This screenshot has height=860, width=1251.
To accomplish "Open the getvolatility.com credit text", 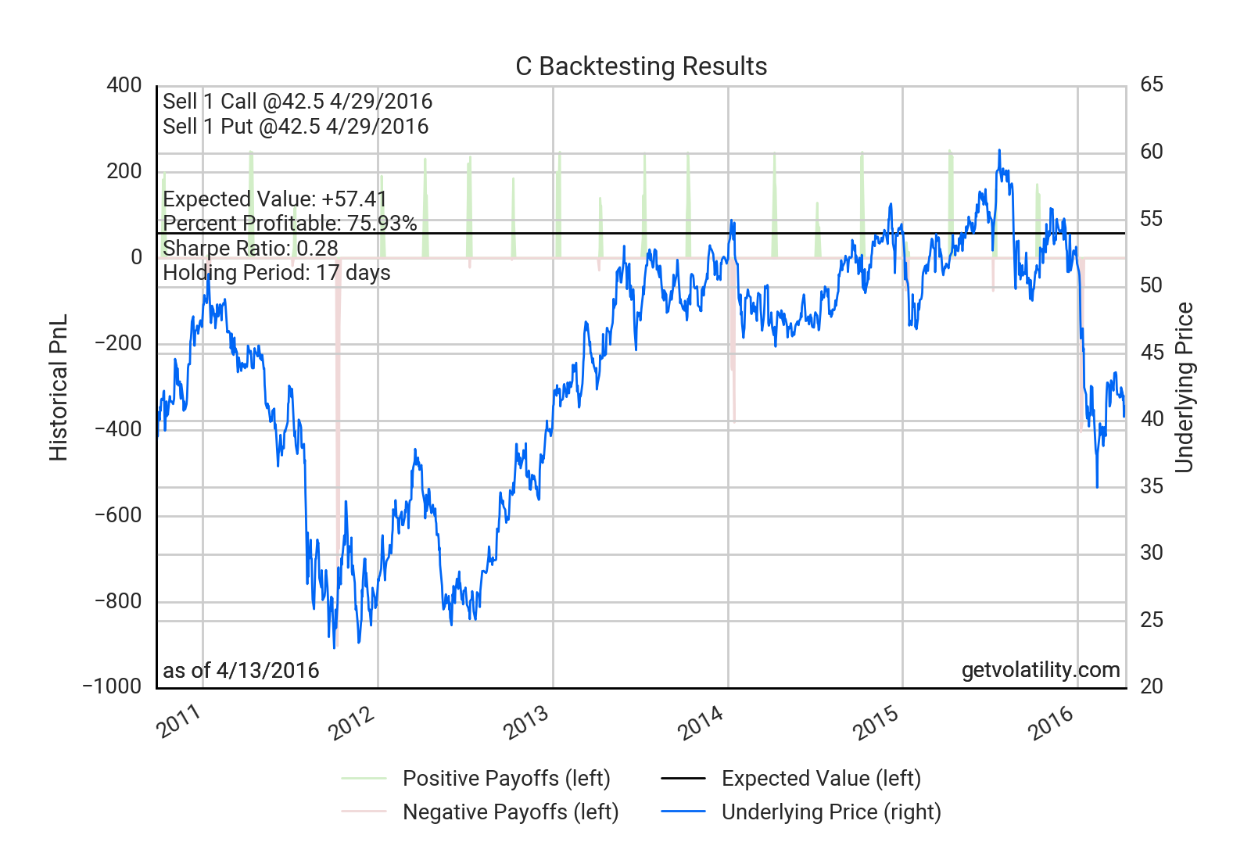I will pyautogui.click(x=1041, y=670).
